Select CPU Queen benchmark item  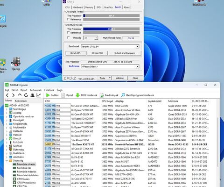coord(21,179)
